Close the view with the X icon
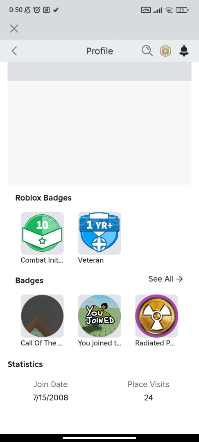199x442 pixels. [x=14, y=29]
